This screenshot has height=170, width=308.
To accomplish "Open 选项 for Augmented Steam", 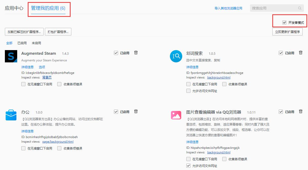I will point(42,67).
